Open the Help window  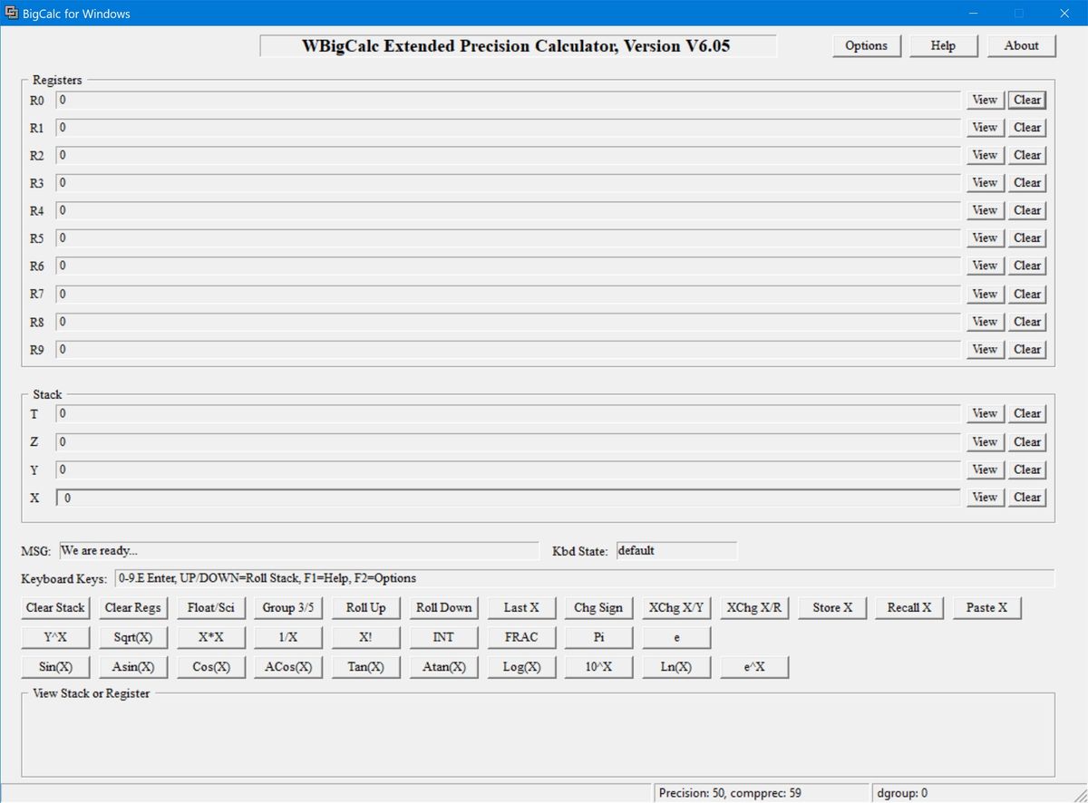[x=943, y=45]
